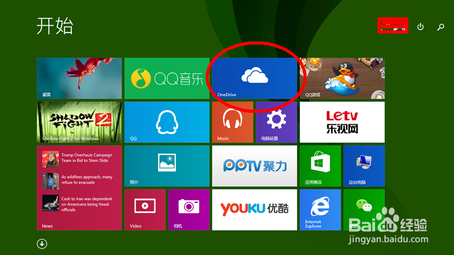The height and width of the screenshot is (255, 454).
Task: Click the Trump campaign news story thumbnail
Action: pyautogui.click(x=50, y=159)
